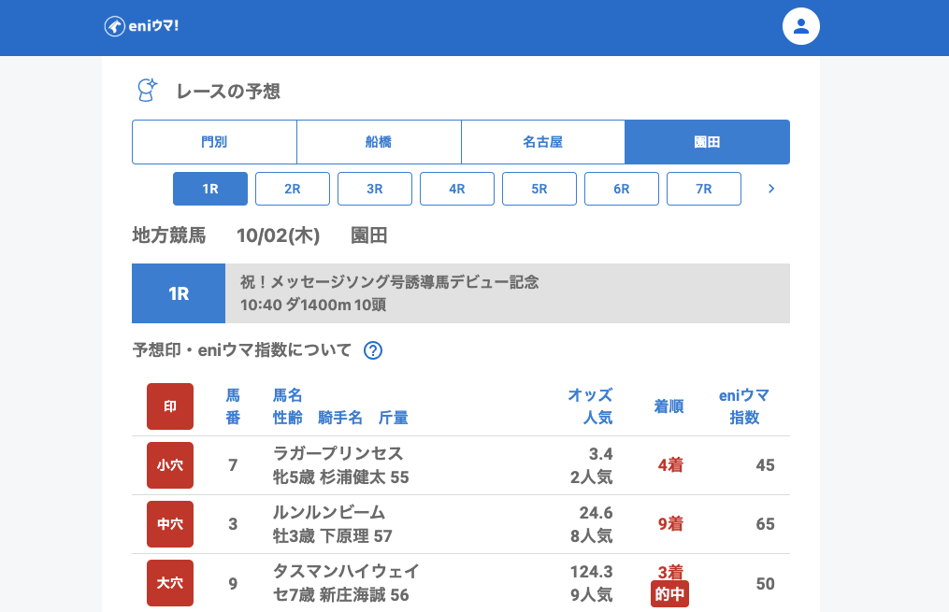Click the red 印 column header
Screen dimensions: 949x612
click(170, 406)
